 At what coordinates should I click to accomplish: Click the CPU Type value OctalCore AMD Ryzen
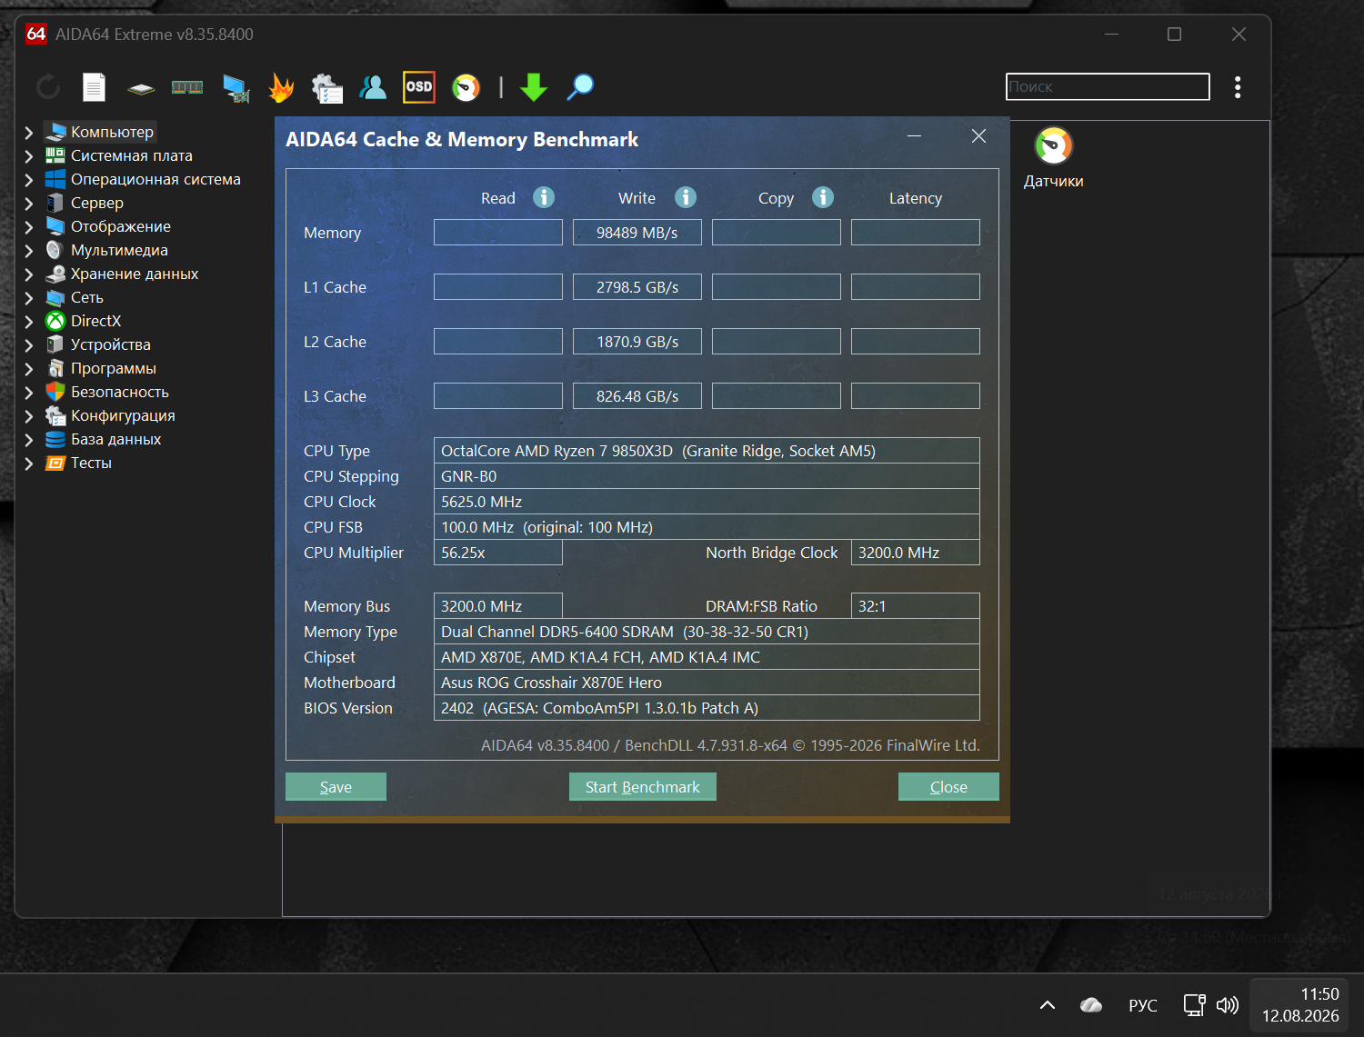(707, 451)
